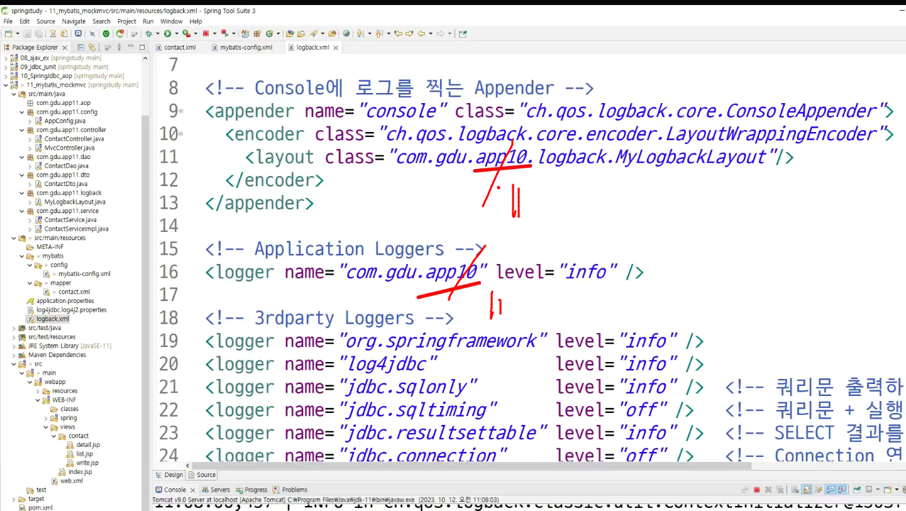Open the Display Selected Console dropdown
This screenshot has height=511, width=906.
pos(878,490)
